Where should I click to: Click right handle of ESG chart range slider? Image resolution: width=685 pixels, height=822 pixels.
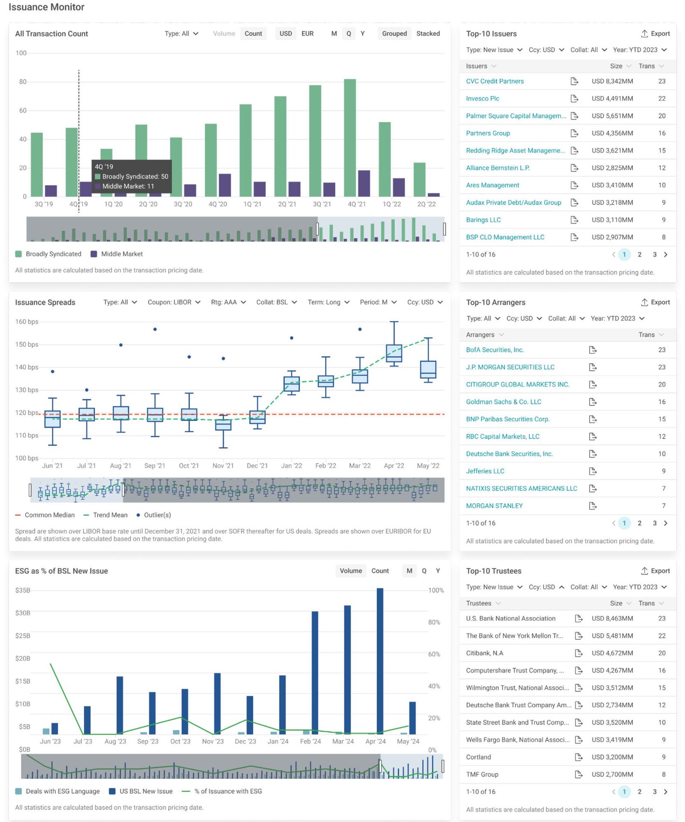pyautogui.click(x=443, y=766)
